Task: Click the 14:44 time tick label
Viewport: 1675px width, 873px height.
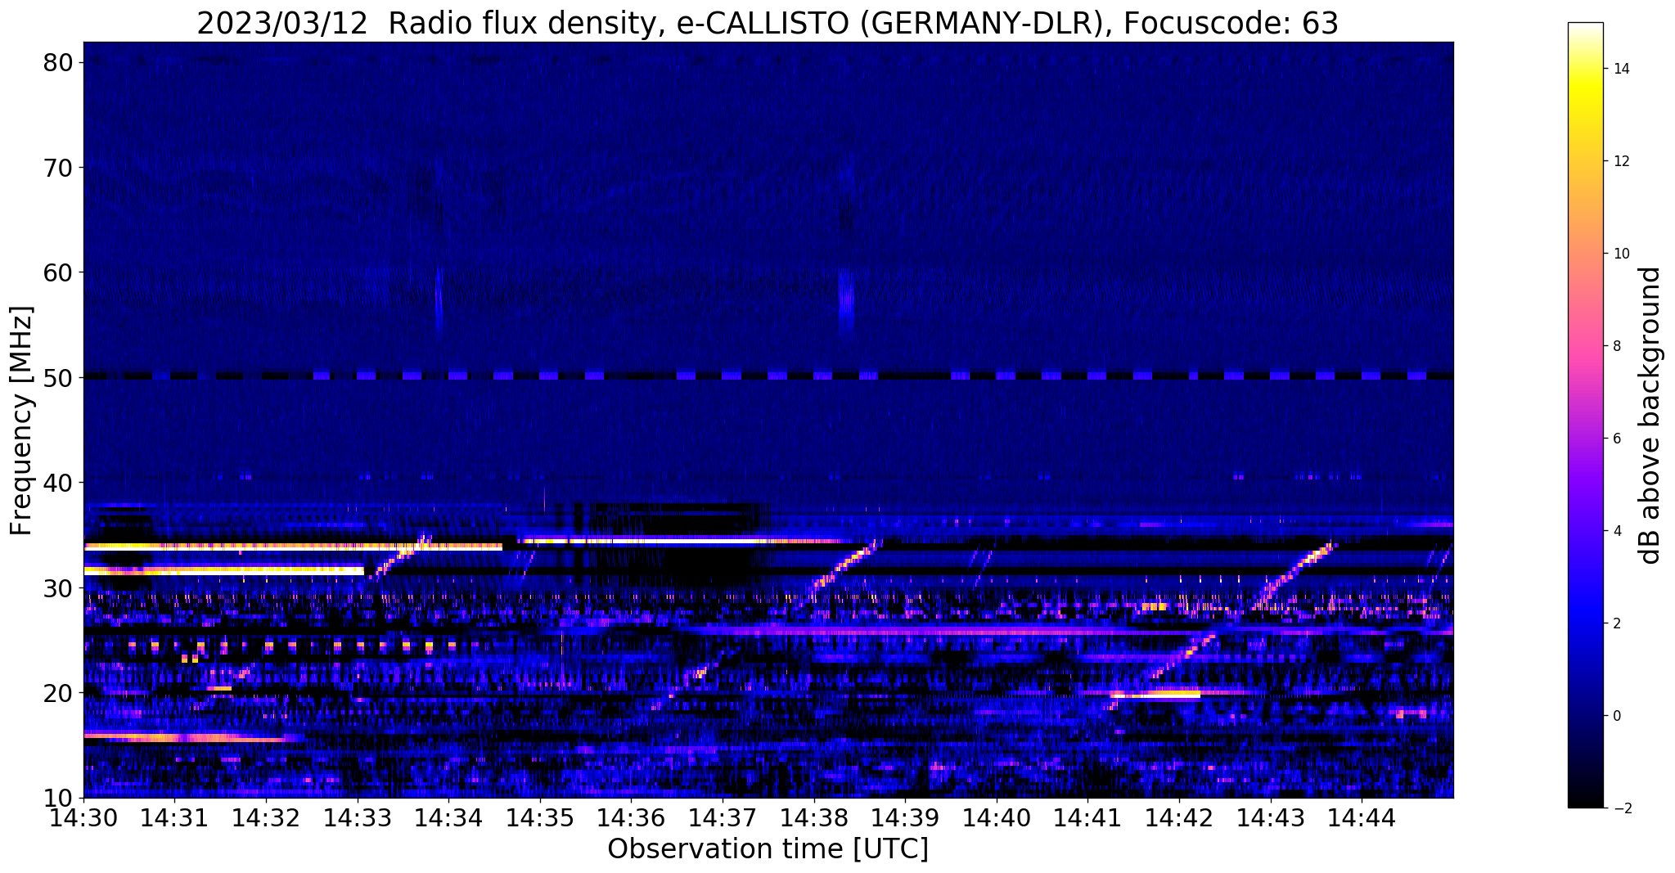Action: [x=1362, y=818]
